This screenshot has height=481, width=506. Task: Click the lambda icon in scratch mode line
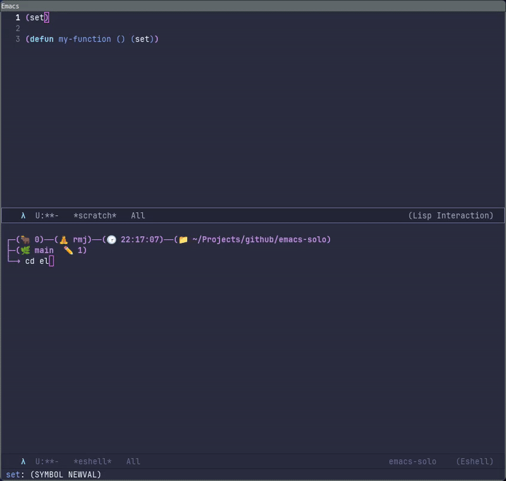pos(23,216)
